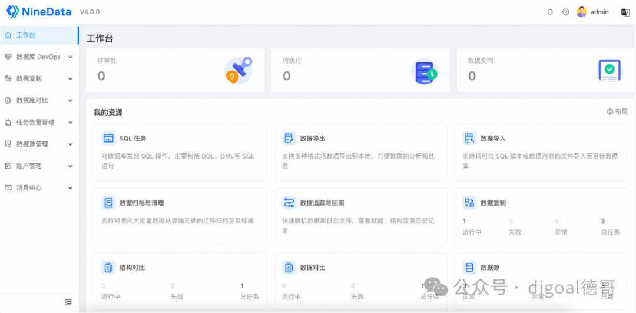Click the admin user avatar

(582, 12)
